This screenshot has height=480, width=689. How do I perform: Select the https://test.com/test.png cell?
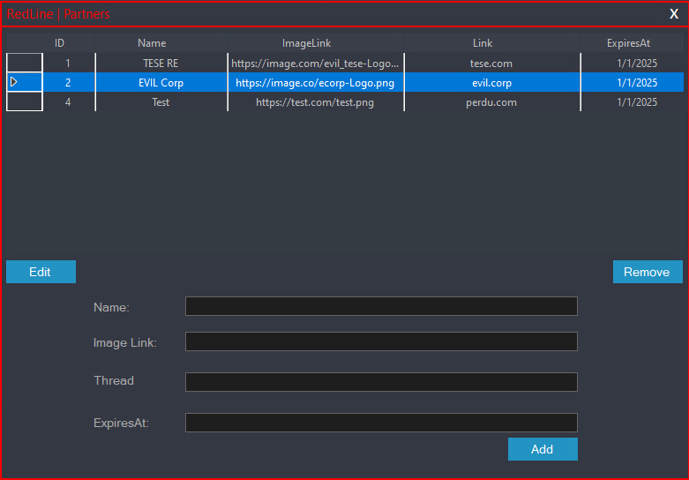pos(315,102)
